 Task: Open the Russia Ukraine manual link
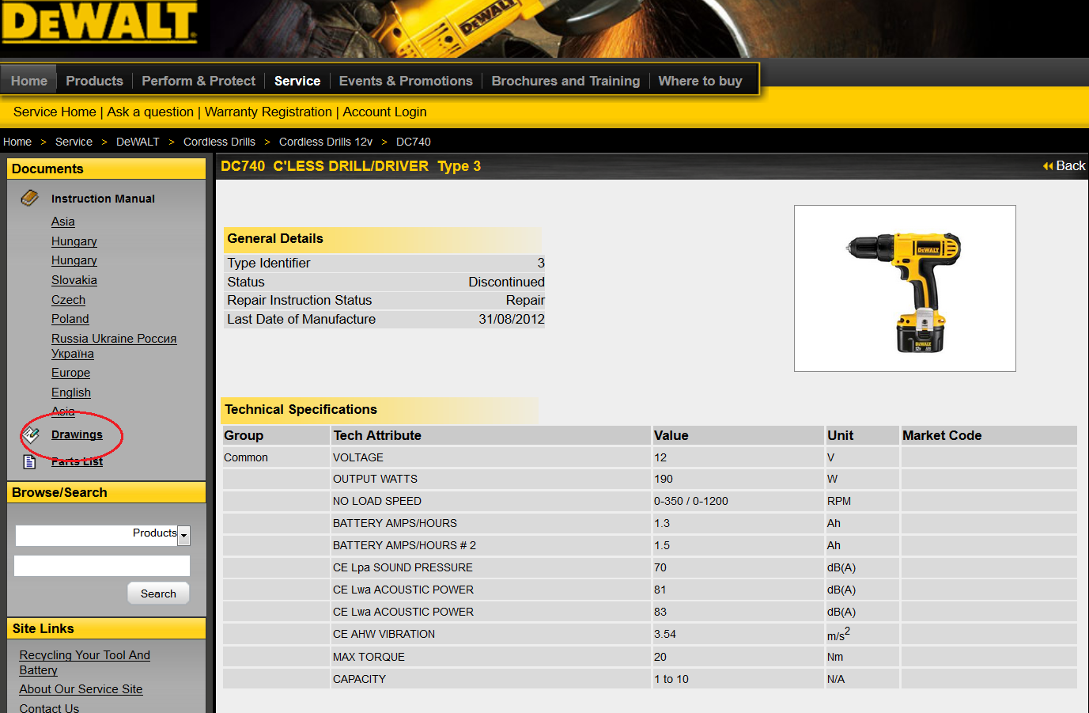coord(114,346)
